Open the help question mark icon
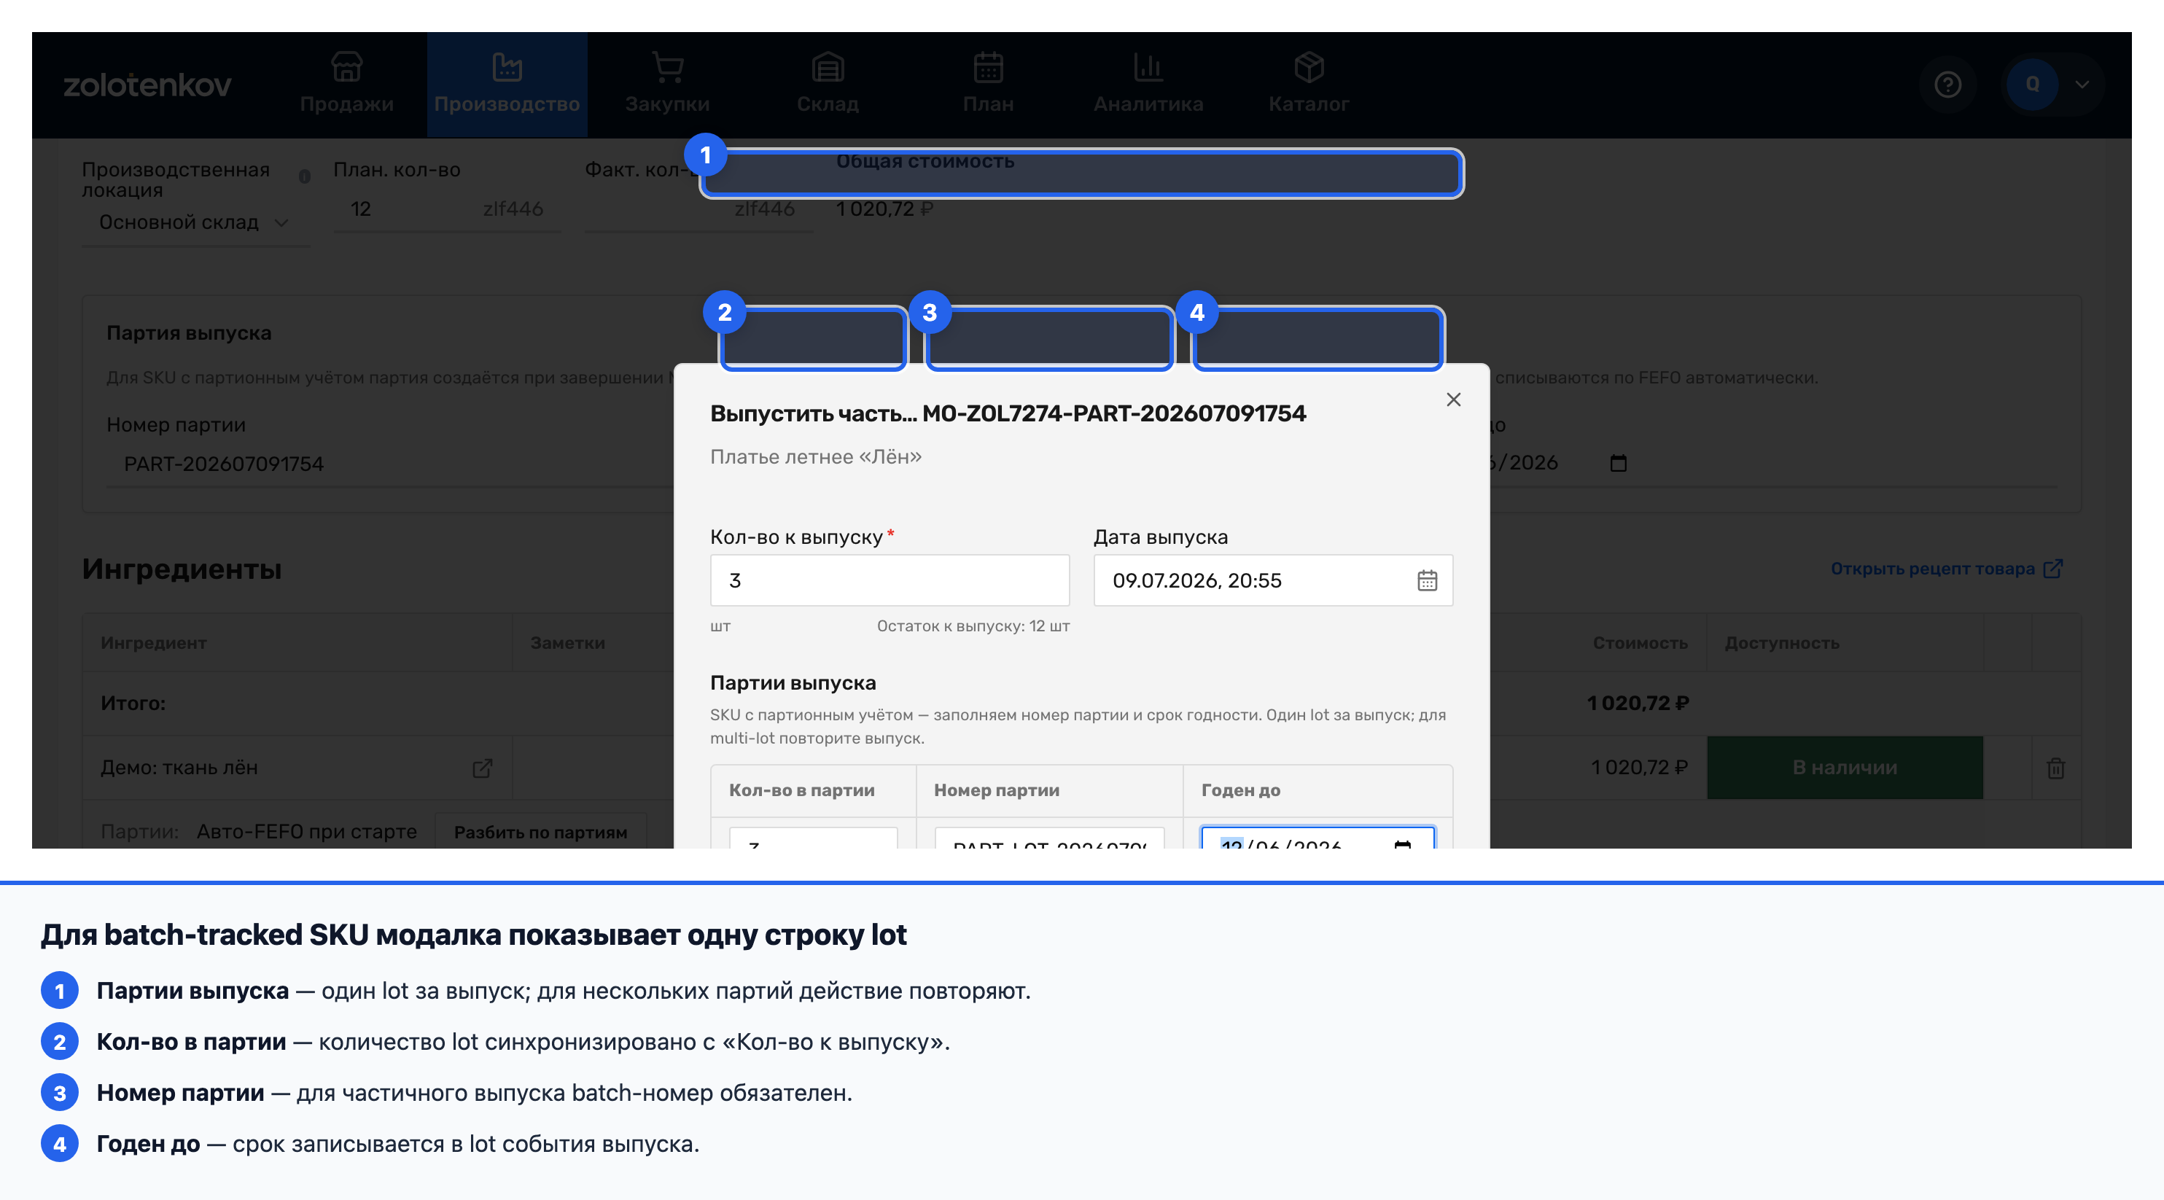 tap(1947, 85)
